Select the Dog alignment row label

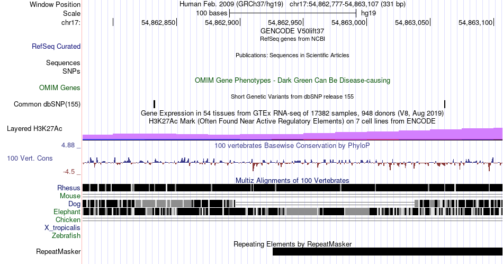click(74, 204)
